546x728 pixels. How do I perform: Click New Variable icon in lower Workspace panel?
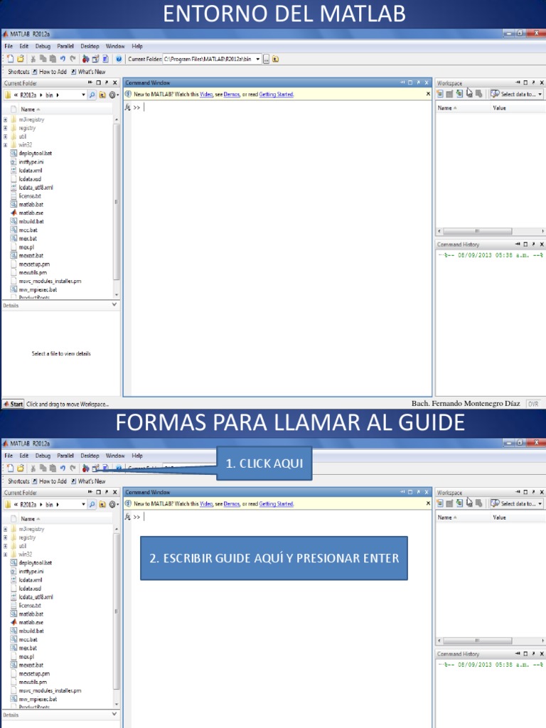point(440,503)
